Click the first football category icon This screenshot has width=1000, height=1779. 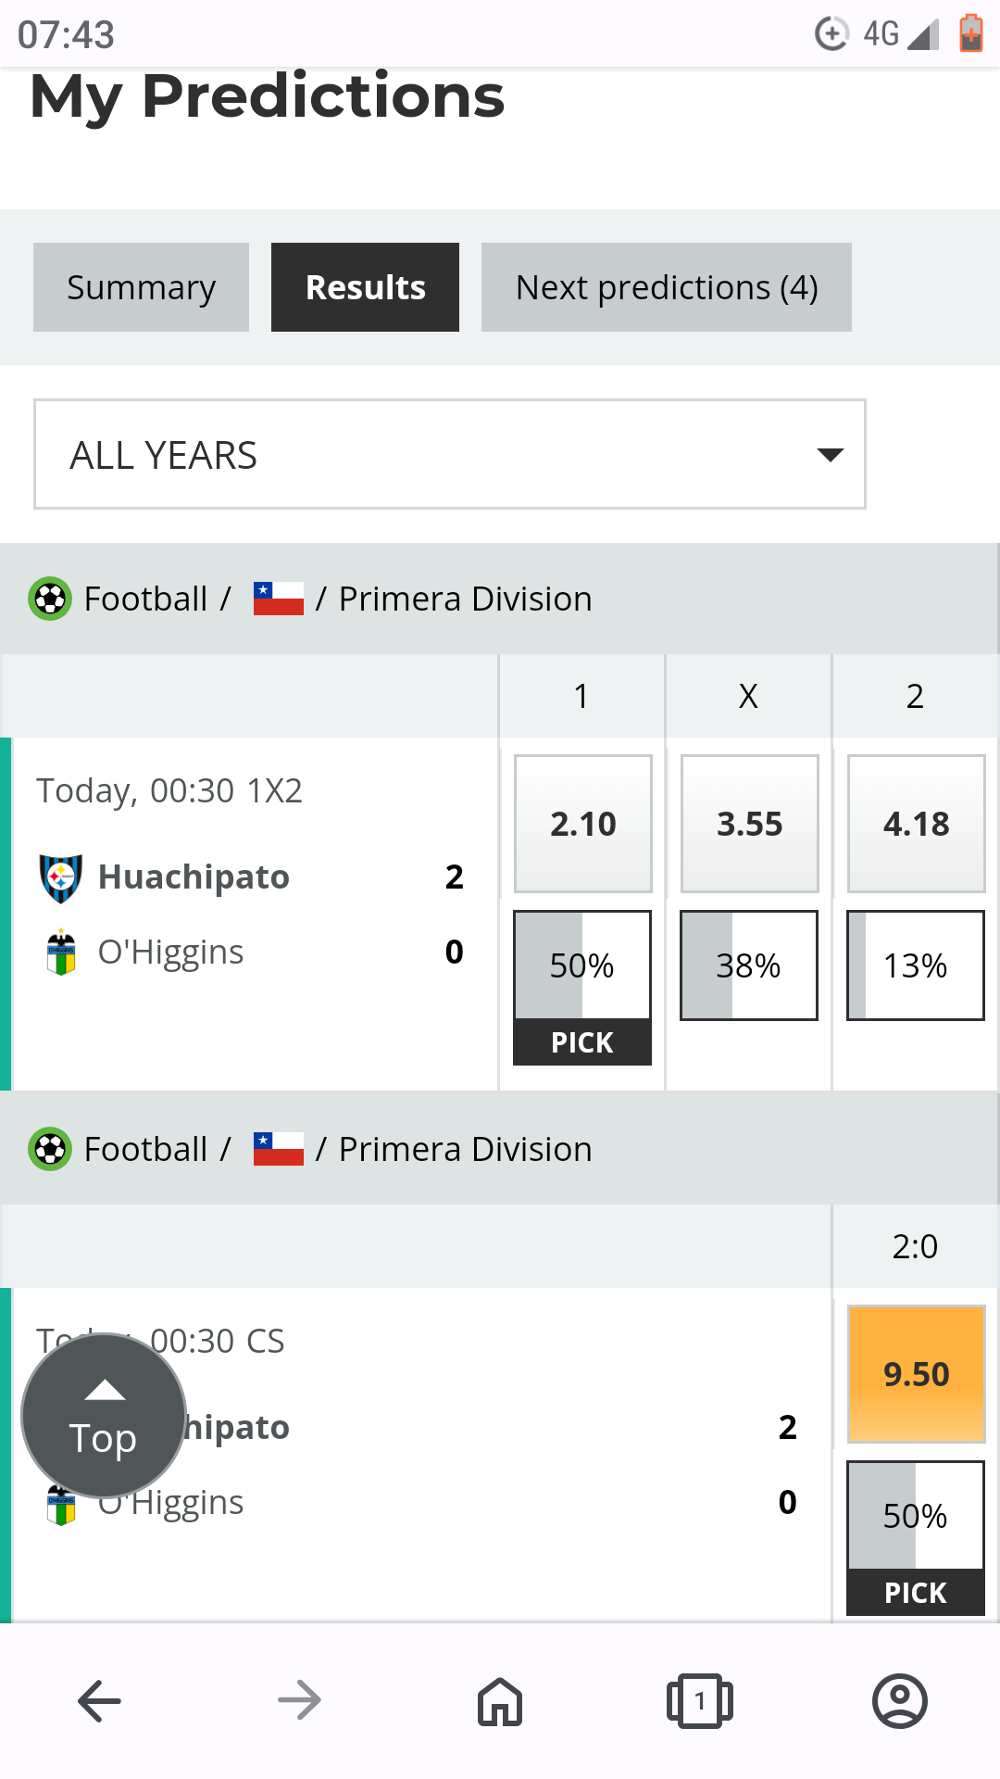pos(50,599)
